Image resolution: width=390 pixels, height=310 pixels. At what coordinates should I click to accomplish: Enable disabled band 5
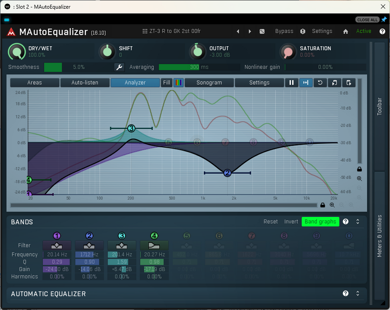(187, 236)
